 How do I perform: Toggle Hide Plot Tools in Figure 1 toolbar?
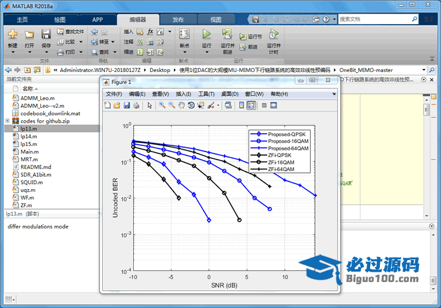[264, 105]
